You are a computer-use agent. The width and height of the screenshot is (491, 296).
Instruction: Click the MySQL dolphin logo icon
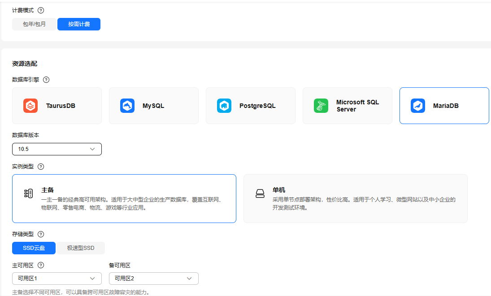pos(127,106)
